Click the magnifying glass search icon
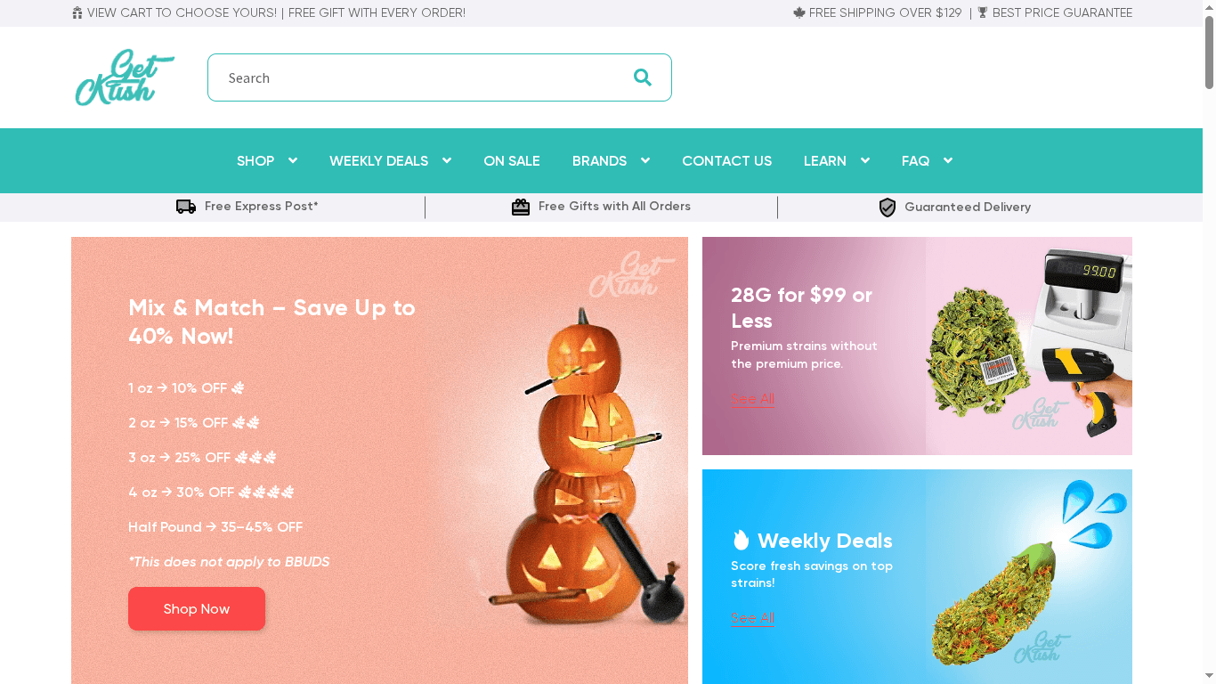The image size is (1216, 684). click(x=642, y=77)
